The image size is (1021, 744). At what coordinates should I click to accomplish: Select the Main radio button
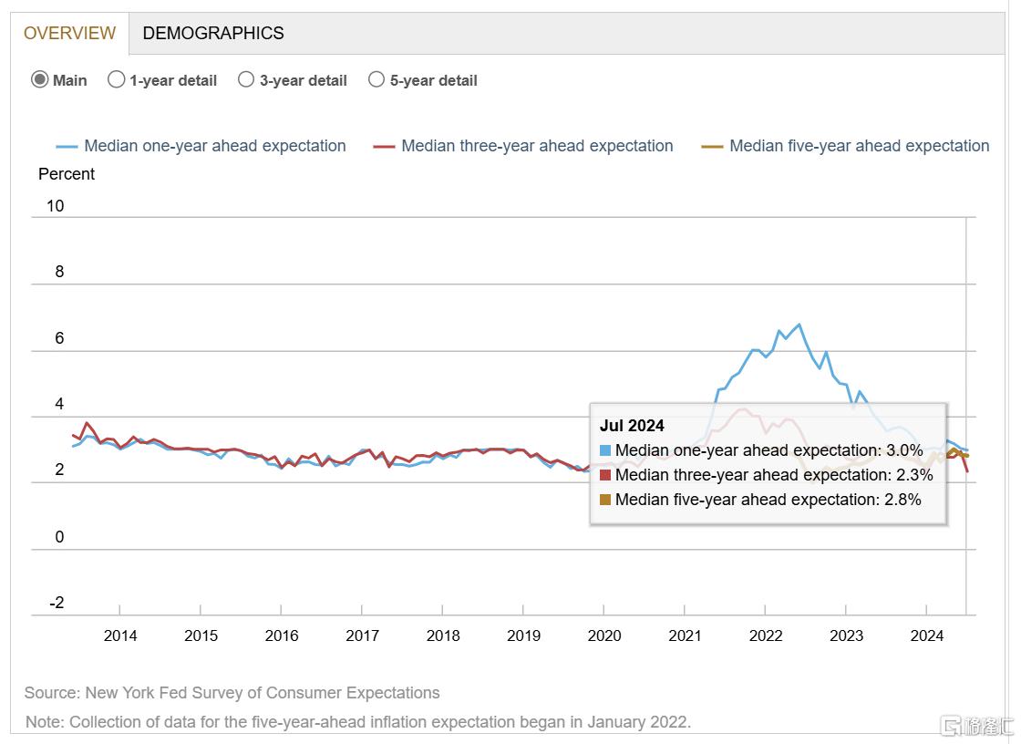click(40, 79)
